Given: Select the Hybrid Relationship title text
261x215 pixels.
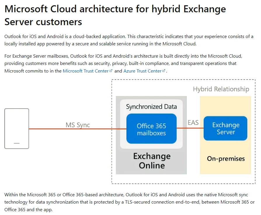Looking at the screenshot, I should 221,89.
